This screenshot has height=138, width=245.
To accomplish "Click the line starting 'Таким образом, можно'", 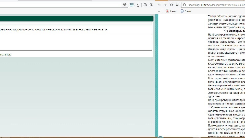I will (226, 16).
